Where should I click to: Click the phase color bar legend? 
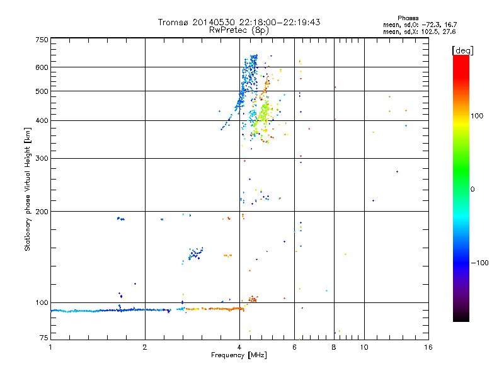click(461, 188)
